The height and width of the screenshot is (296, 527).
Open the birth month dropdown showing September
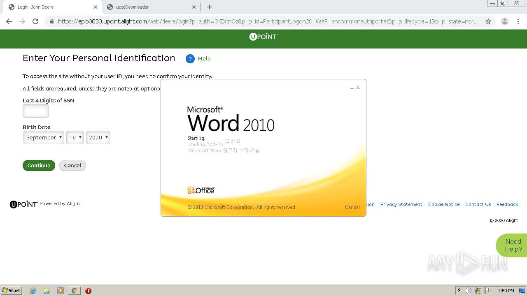pos(44,137)
